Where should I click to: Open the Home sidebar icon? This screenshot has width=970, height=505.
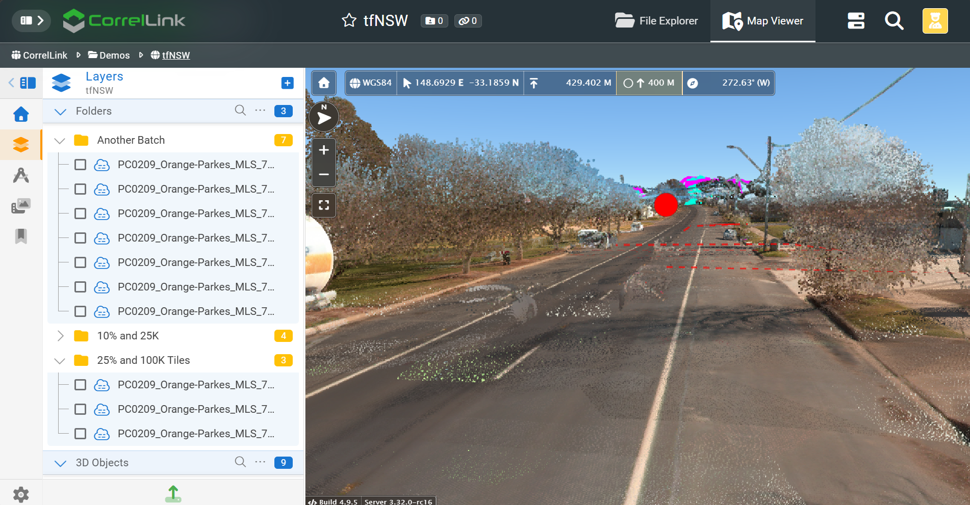21,114
